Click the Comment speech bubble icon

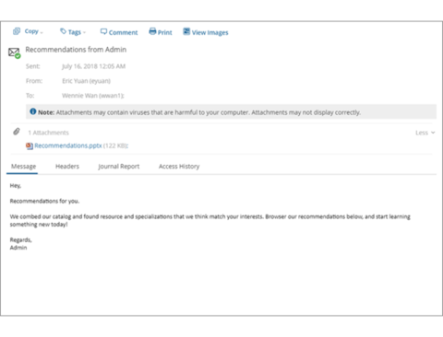(x=103, y=31)
